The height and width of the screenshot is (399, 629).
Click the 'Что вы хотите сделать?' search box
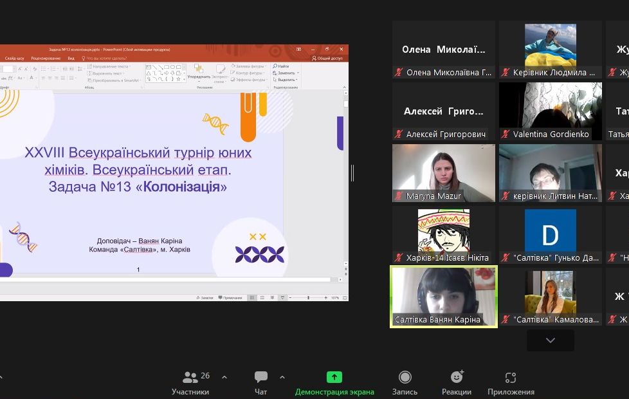tap(104, 58)
